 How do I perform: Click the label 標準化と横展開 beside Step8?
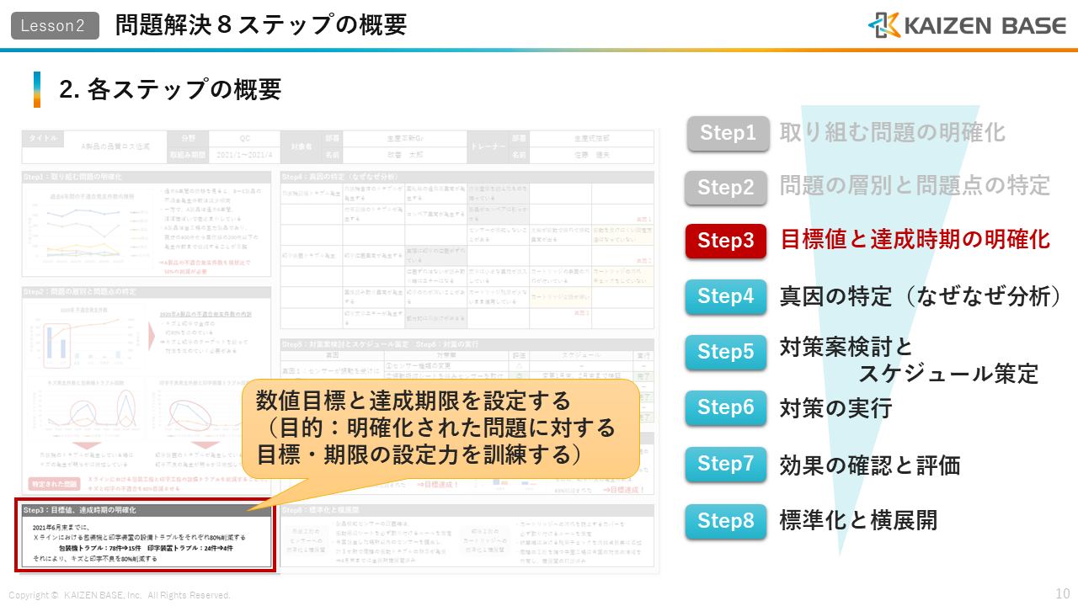point(859,520)
